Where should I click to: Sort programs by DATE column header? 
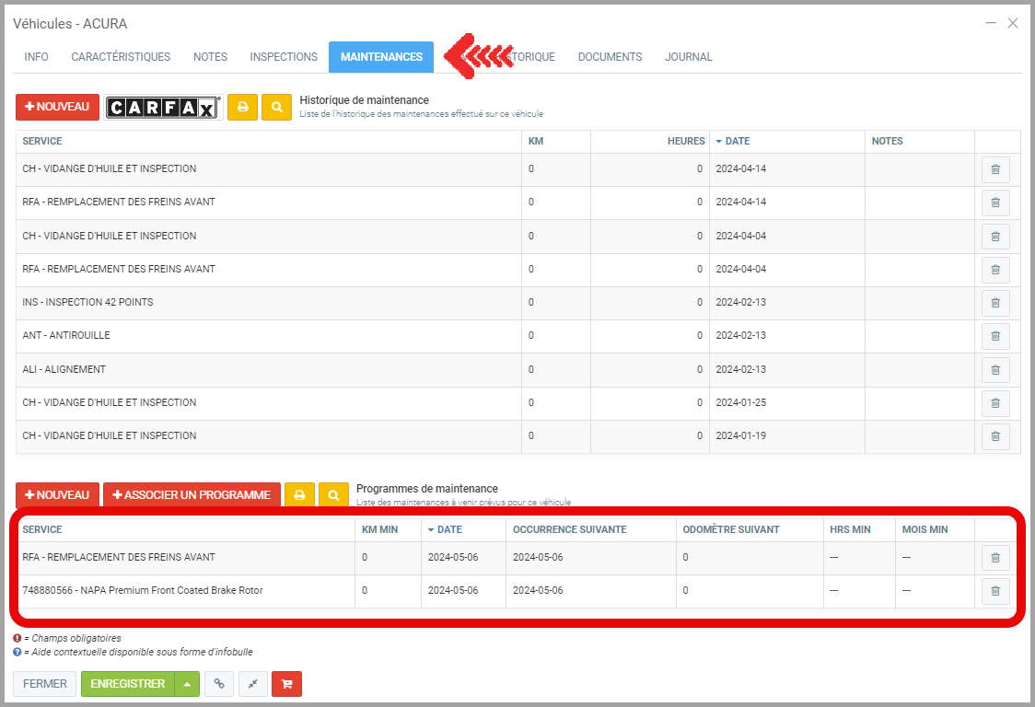(449, 529)
